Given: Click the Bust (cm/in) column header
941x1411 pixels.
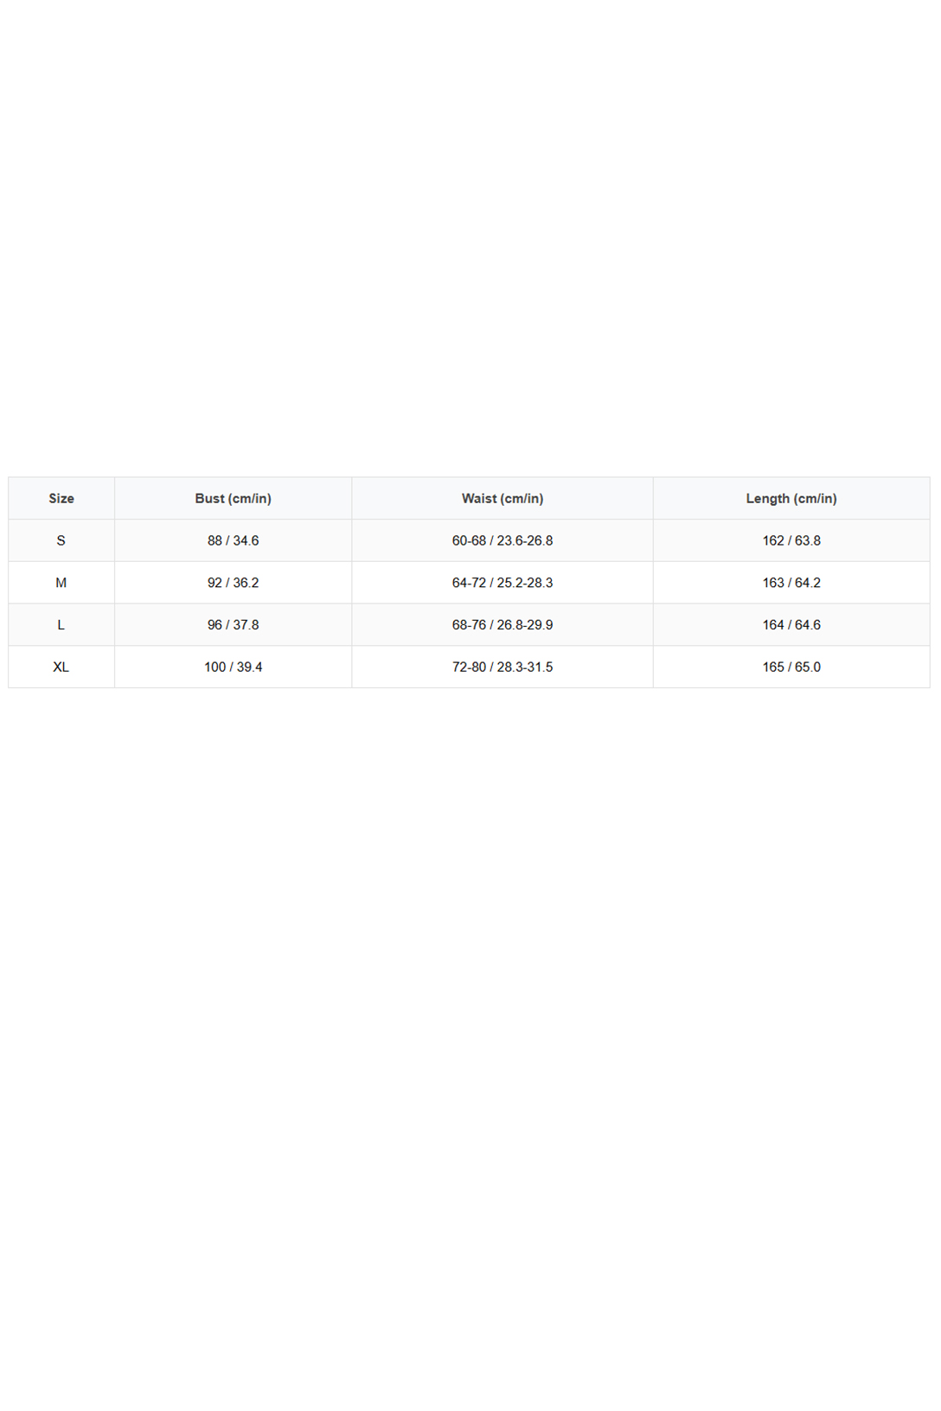Looking at the screenshot, I should click(234, 498).
